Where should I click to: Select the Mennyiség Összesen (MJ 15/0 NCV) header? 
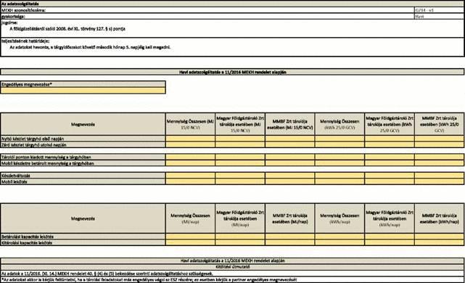click(x=190, y=124)
